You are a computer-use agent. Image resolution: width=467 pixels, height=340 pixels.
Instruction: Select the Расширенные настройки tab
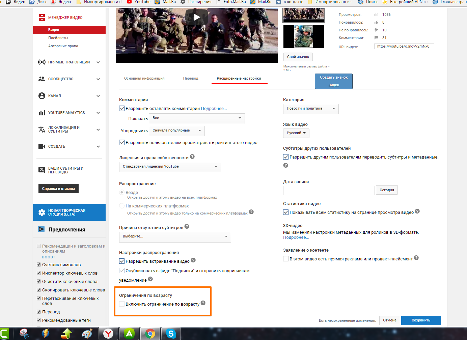[239, 78]
